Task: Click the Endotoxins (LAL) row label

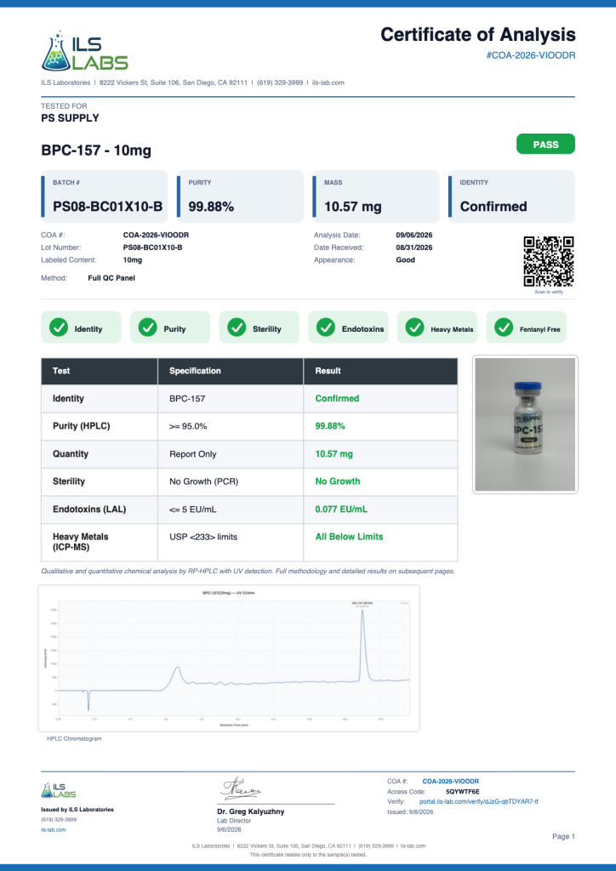Action: (x=89, y=510)
